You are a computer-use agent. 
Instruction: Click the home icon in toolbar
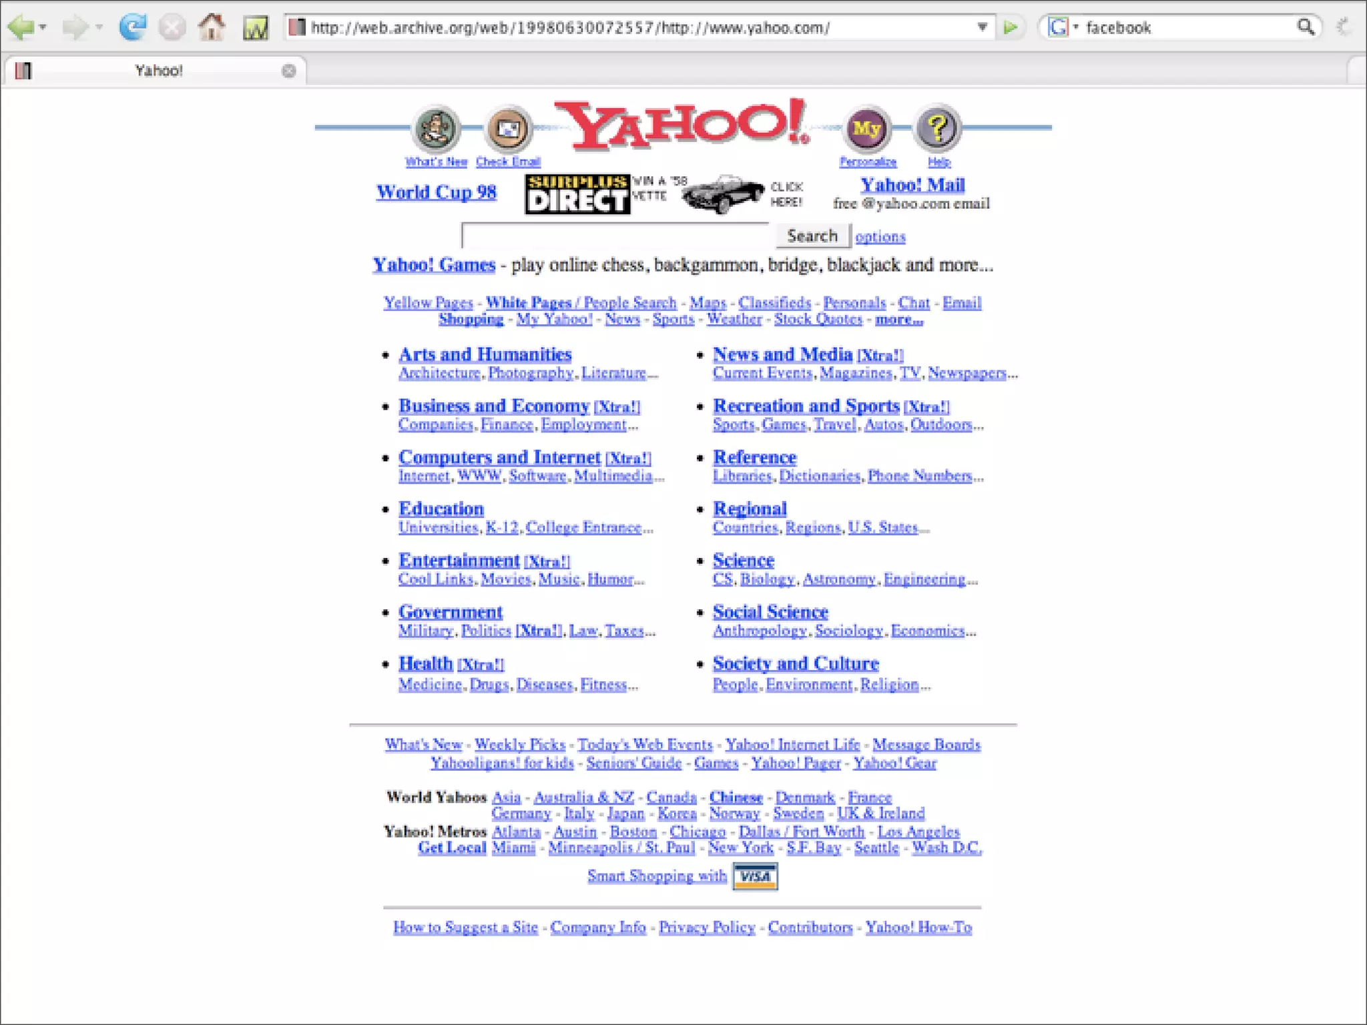click(212, 27)
